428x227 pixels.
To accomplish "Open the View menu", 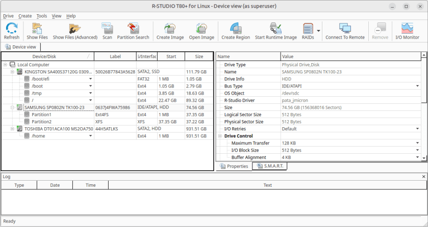I will click(57, 16).
